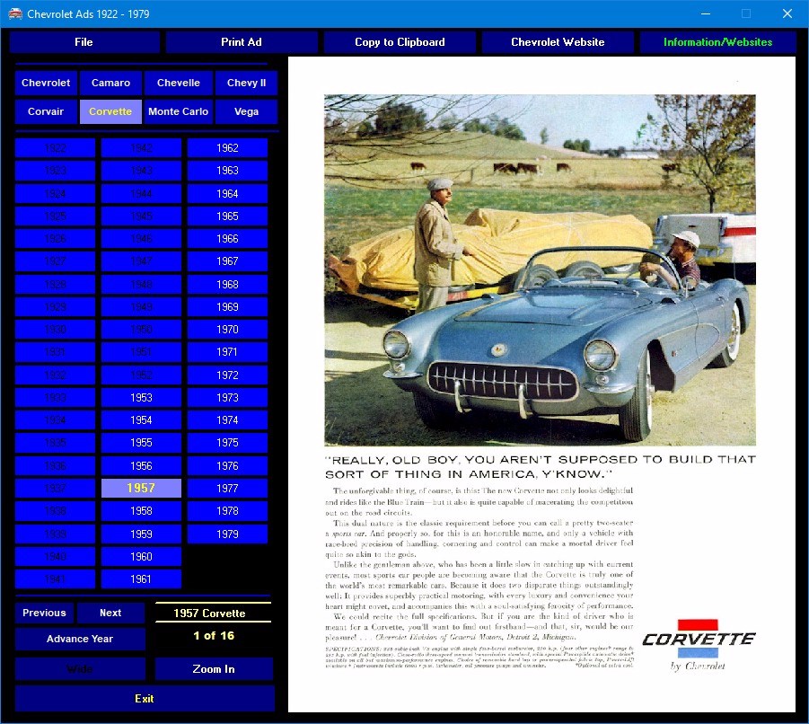This screenshot has height=724, width=809.
Task: Choose year 1953
Action: (141, 398)
